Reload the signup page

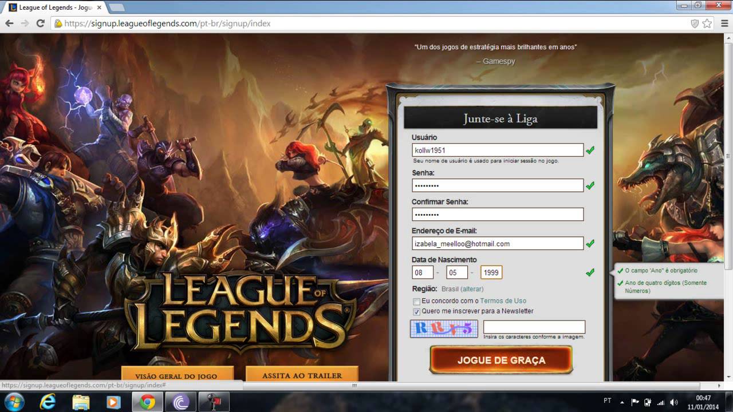pyautogui.click(x=40, y=23)
